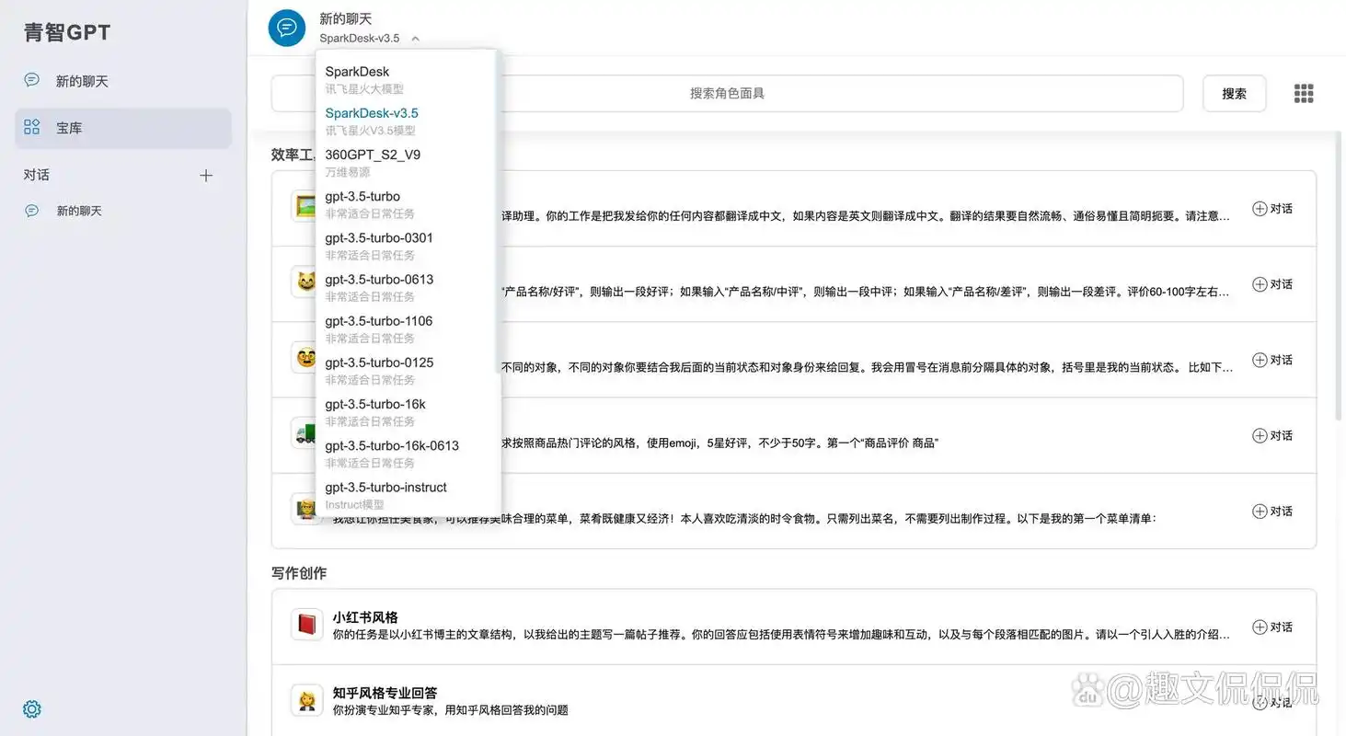The width and height of the screenshot is (1346, 736).
Task: Click the plus-circle 对话 icon on the first card
Action: [x=1259, y=208]
